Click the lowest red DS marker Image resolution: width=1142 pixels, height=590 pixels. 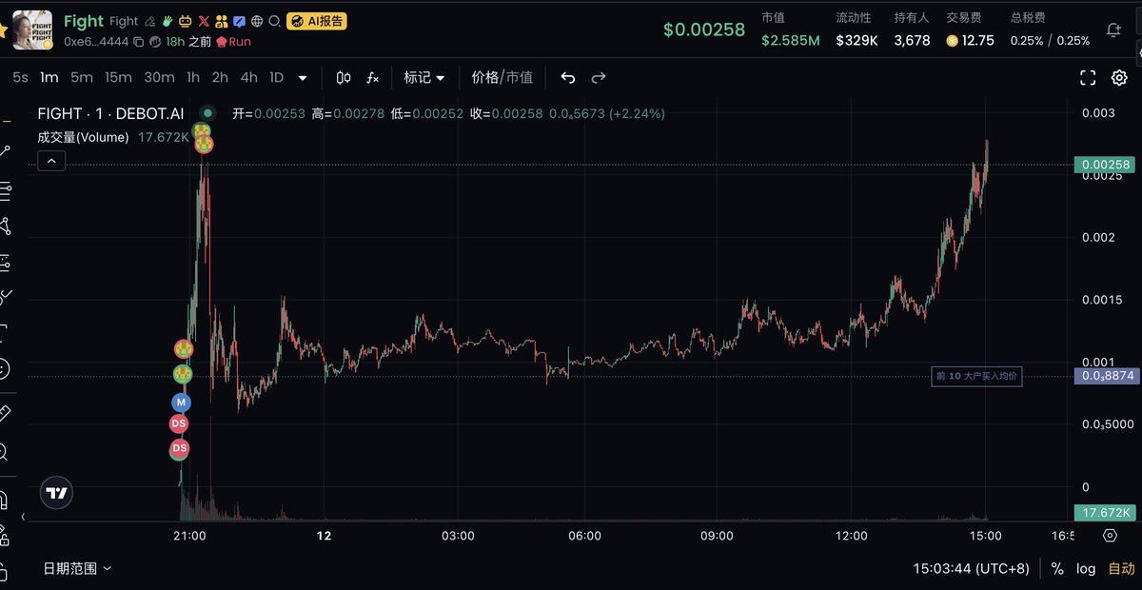[180, 448]
